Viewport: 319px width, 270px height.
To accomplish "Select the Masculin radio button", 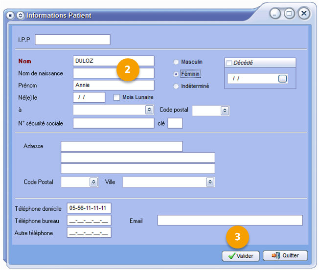I will tap(176, 62).
